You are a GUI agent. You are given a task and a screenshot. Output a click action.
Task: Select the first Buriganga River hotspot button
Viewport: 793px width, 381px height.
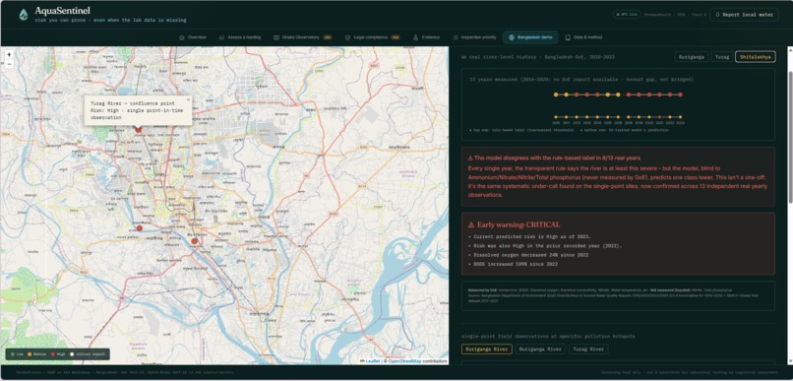pos(486,349)
